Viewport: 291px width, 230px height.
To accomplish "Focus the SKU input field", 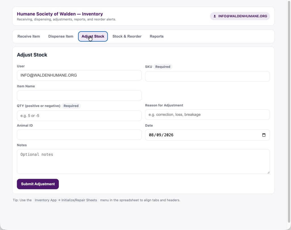I will click(207, 76).
